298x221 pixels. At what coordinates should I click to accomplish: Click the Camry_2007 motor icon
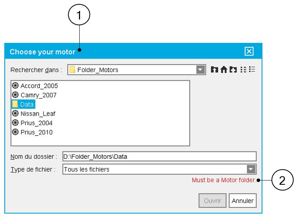(15, 95)
